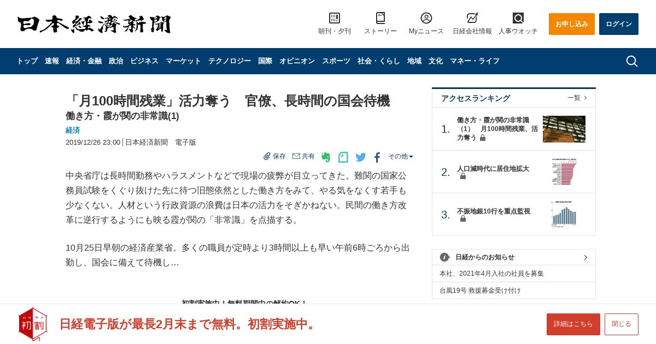Select 社会・くらし in navigation bar
This screenshot has height=344, width=656.
(x=379, y=61)
